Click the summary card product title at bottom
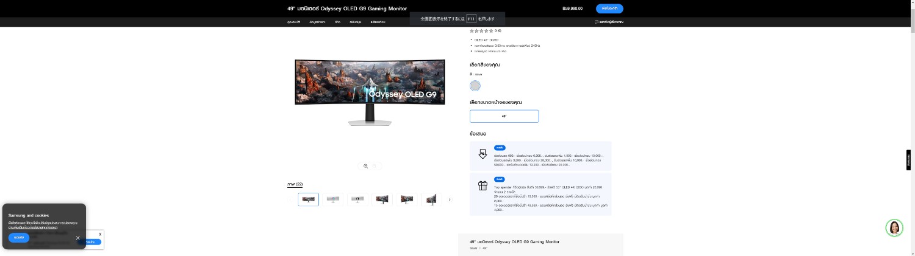The height and width of the screenshot is (256, 915). pos(514,241)
